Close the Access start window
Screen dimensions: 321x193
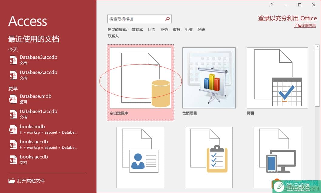[314, 5]
